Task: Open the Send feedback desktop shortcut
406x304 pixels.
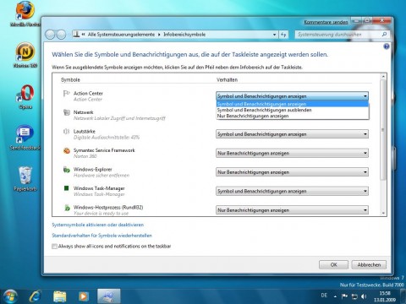Action: pyautogui.click(x=25, y=138)
